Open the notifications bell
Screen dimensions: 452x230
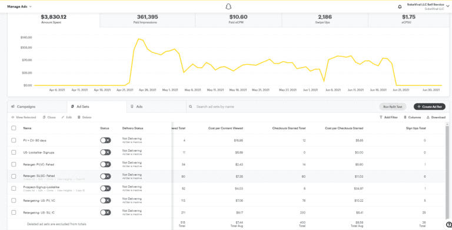click(x=400, y=6)
